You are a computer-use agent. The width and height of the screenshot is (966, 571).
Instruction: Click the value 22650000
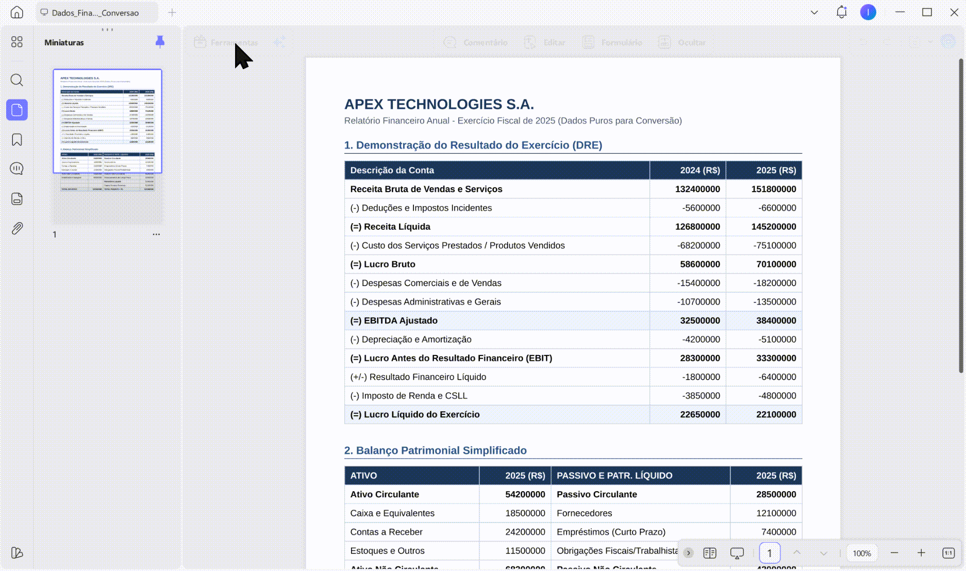(x=699, y=414)
